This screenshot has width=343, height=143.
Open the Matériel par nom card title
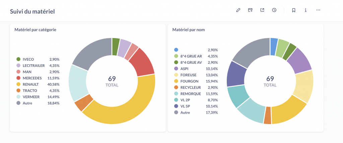point(188,30)
